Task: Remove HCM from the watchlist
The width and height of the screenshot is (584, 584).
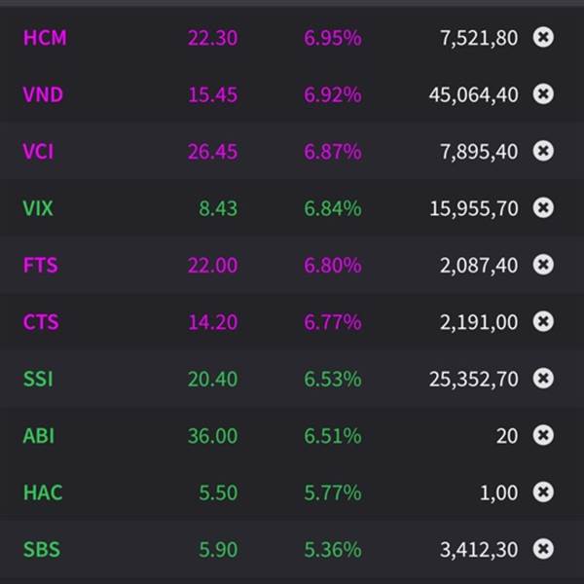Action: click(543, 38)
